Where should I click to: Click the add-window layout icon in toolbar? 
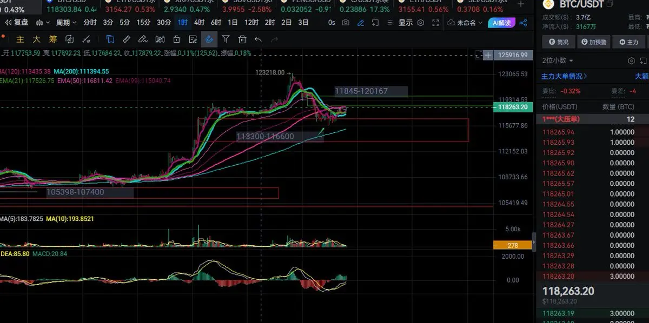(x=375, y=23)
